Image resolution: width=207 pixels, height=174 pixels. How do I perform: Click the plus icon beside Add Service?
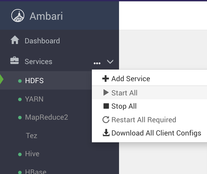pos(106,79)
